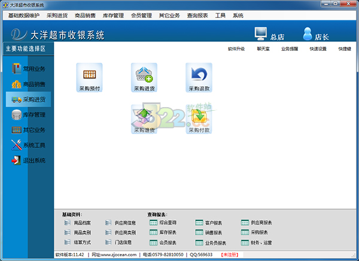Select 其它业务 in the sidebar
The image size is (359, 261).
[29, 130]
